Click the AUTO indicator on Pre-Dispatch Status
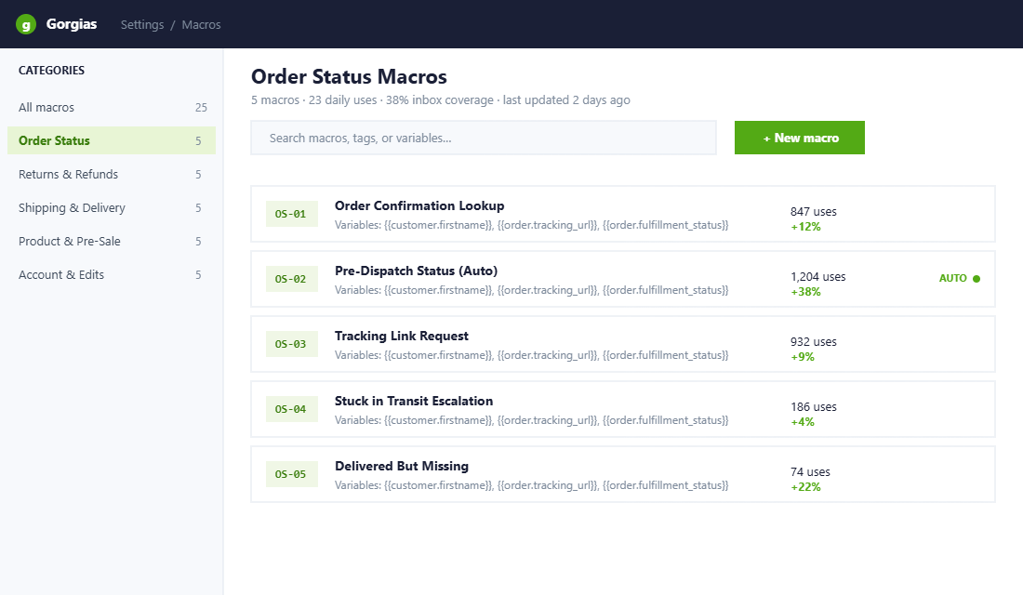Image resolution: width=1023 pixels, height=595 pixels. [x=959, y=279]
